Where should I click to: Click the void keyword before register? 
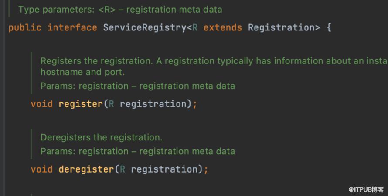click(x=42, y=104)
